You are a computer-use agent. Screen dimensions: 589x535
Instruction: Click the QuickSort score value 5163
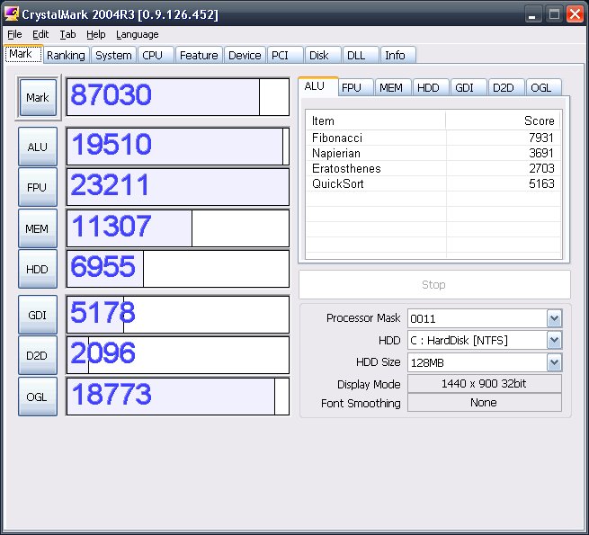pyautogui.click(x=541, y=183)
